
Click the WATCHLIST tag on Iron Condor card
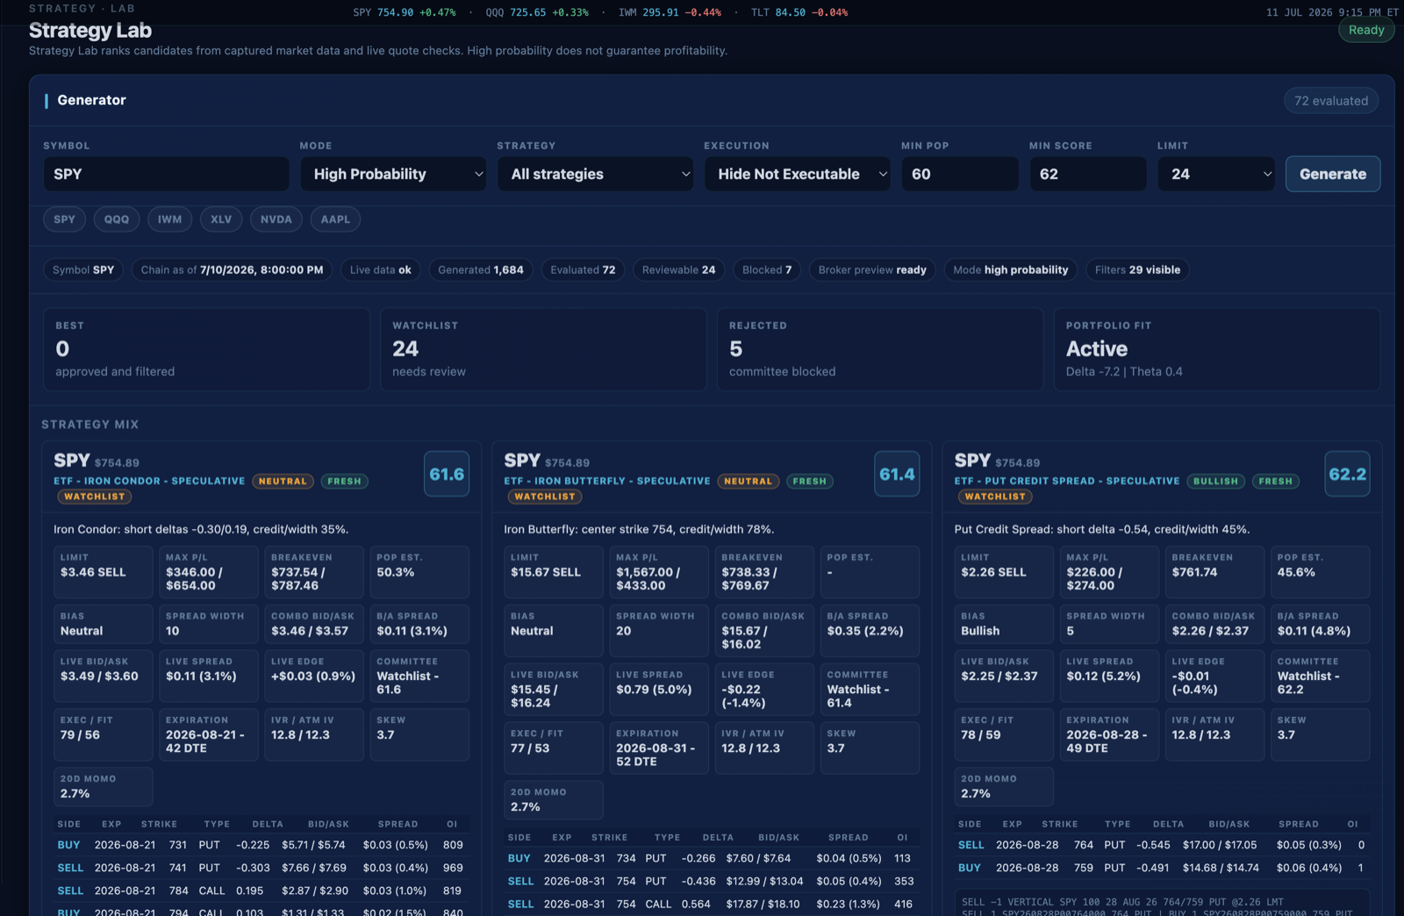click(x=95, y=497)
